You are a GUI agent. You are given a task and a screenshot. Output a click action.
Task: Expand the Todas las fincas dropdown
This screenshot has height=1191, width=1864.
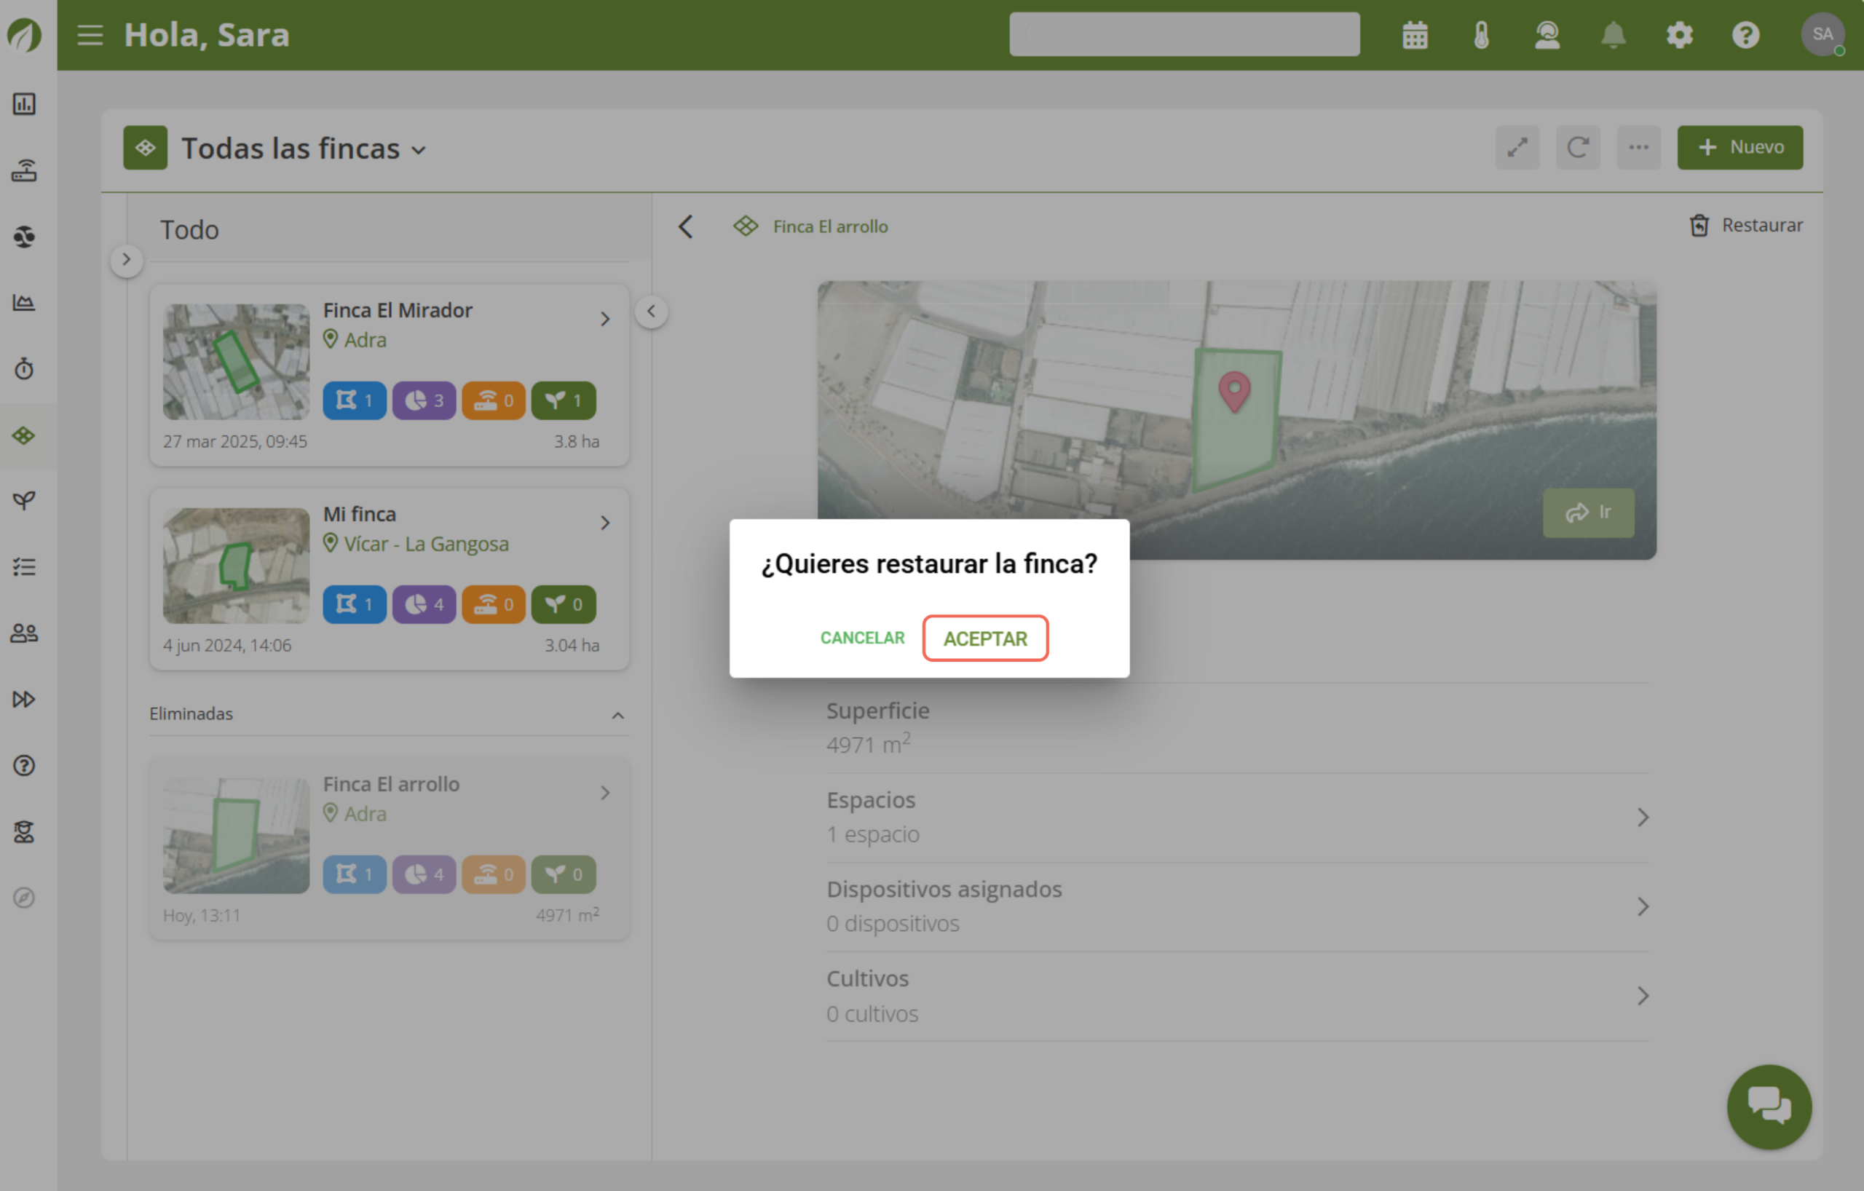(x=419, y=150)
